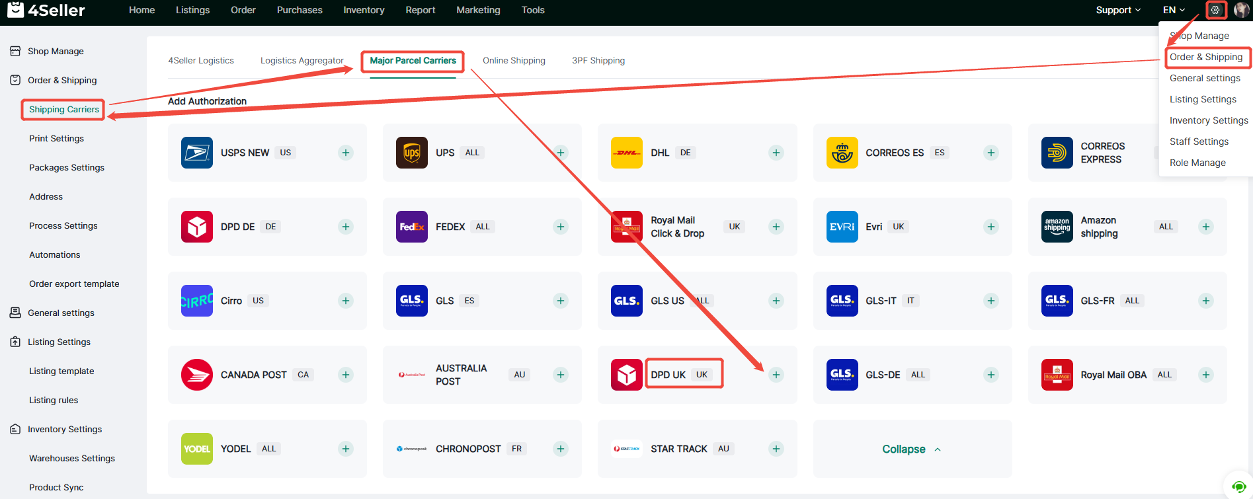Click plus icon for CHRONOPOST FR

(561, 449)
